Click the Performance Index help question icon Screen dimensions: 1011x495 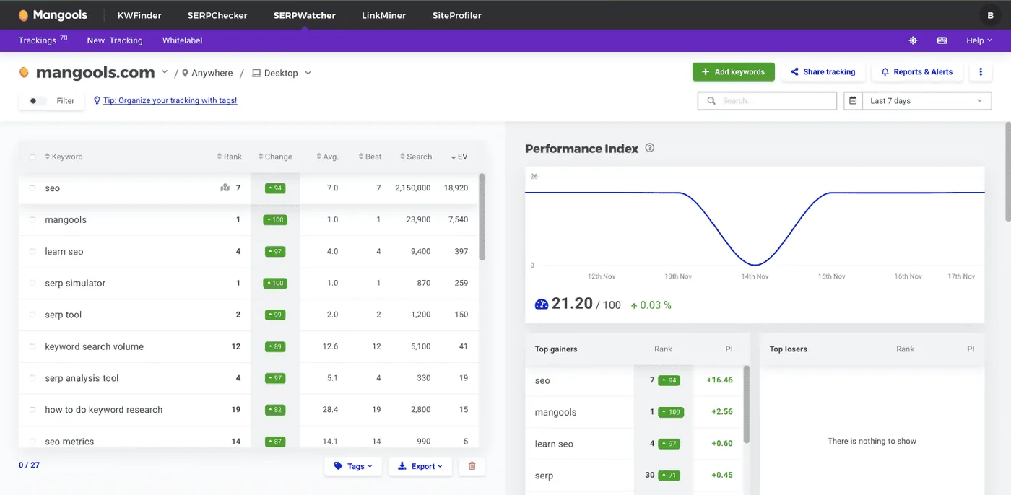pyautogui.click(x=650, y=148)
